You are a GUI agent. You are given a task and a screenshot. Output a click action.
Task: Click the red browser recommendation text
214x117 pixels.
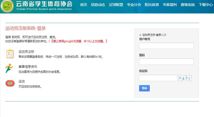[x=79, y=41]
